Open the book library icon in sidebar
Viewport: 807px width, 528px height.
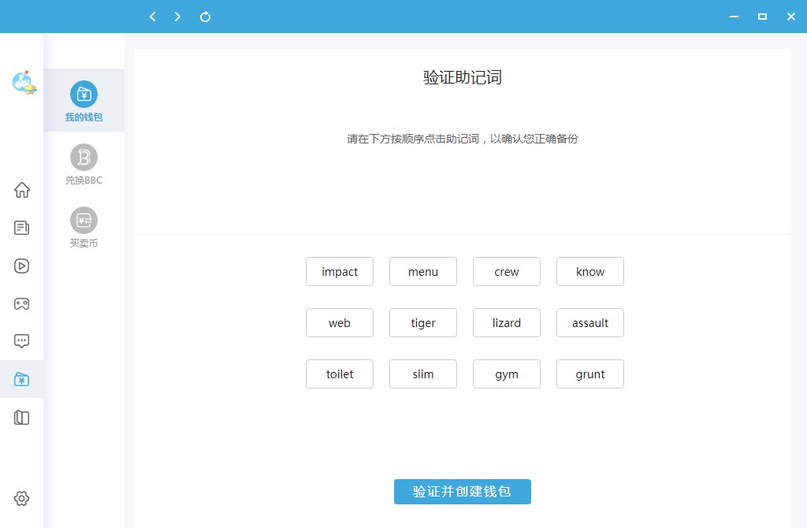(x=22, y=418)
